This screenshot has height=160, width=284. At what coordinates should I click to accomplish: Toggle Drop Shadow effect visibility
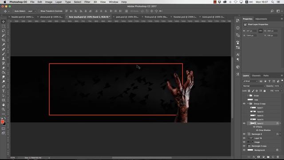click(257, 130)
